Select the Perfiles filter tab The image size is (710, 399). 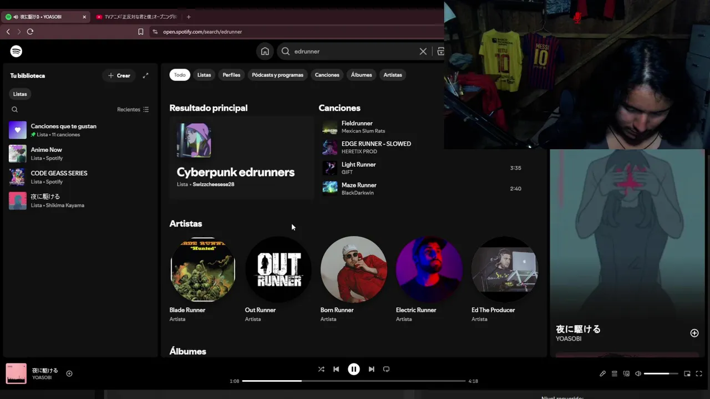[x=231, y=75]
